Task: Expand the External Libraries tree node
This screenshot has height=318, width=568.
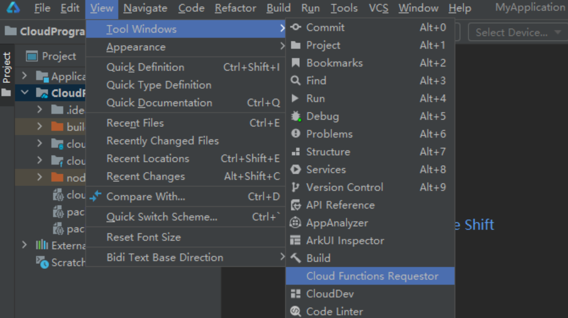Action: tap(24, 245)
